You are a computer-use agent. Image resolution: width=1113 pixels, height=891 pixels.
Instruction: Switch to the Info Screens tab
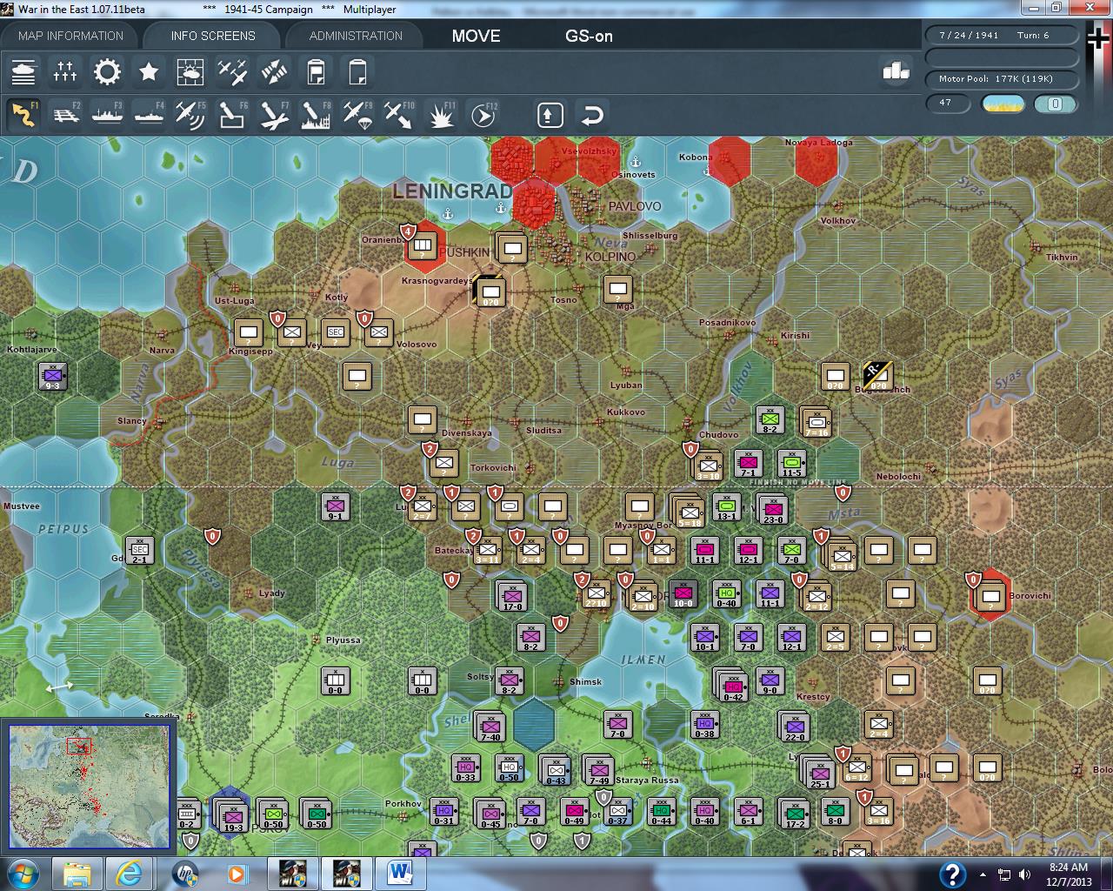[x=213, y=36]
